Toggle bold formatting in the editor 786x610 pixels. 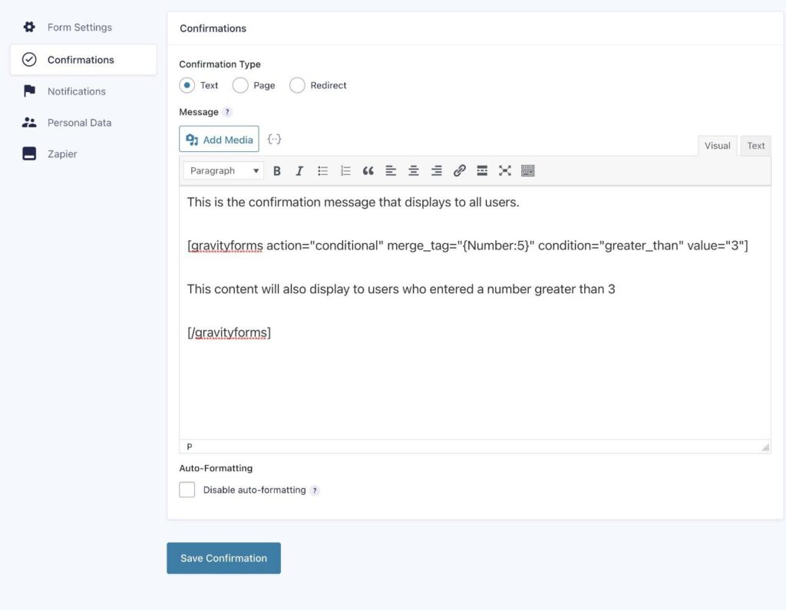pyautogui.click(x=277, y=170)
